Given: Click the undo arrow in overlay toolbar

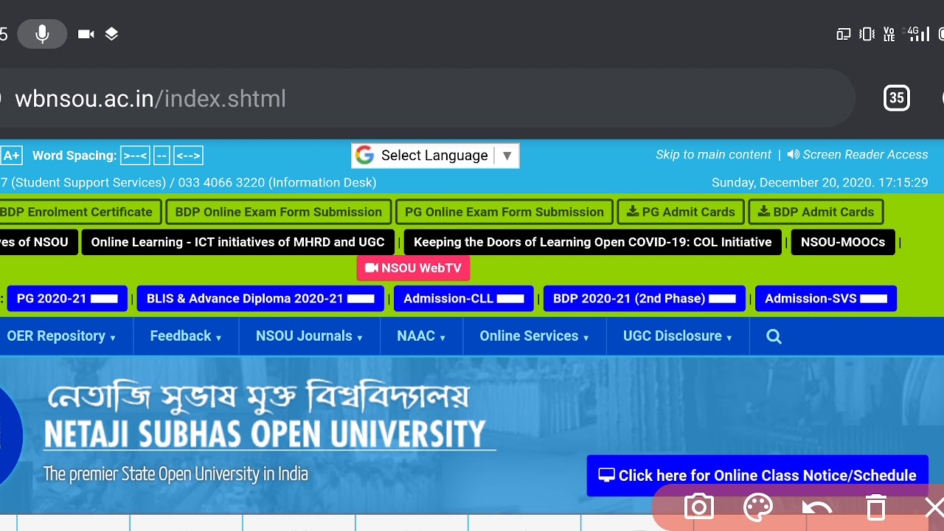Looking at the screenshot, I should (816, 507).
